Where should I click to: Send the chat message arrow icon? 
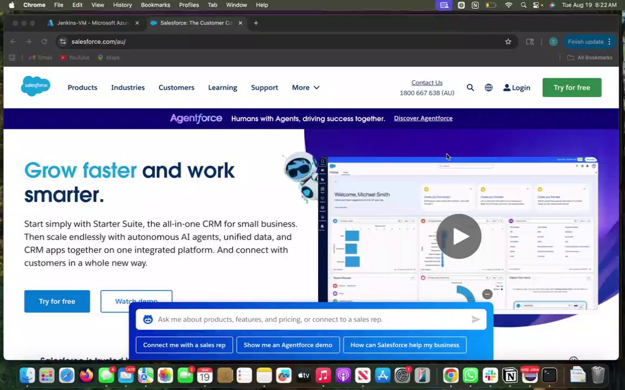(x=475, y=319)
